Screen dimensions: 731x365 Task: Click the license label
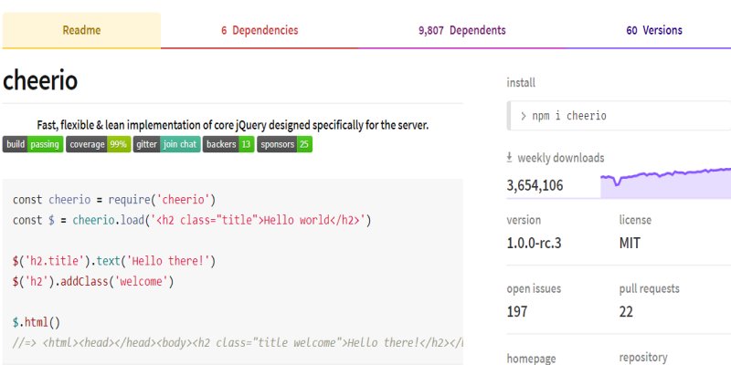635,220
